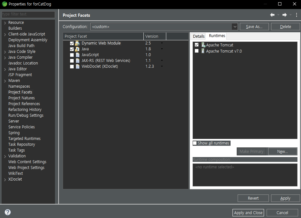This screenshot has width=301, height=218.
Task: Click the New... runtime button
Action: [283, 152]
